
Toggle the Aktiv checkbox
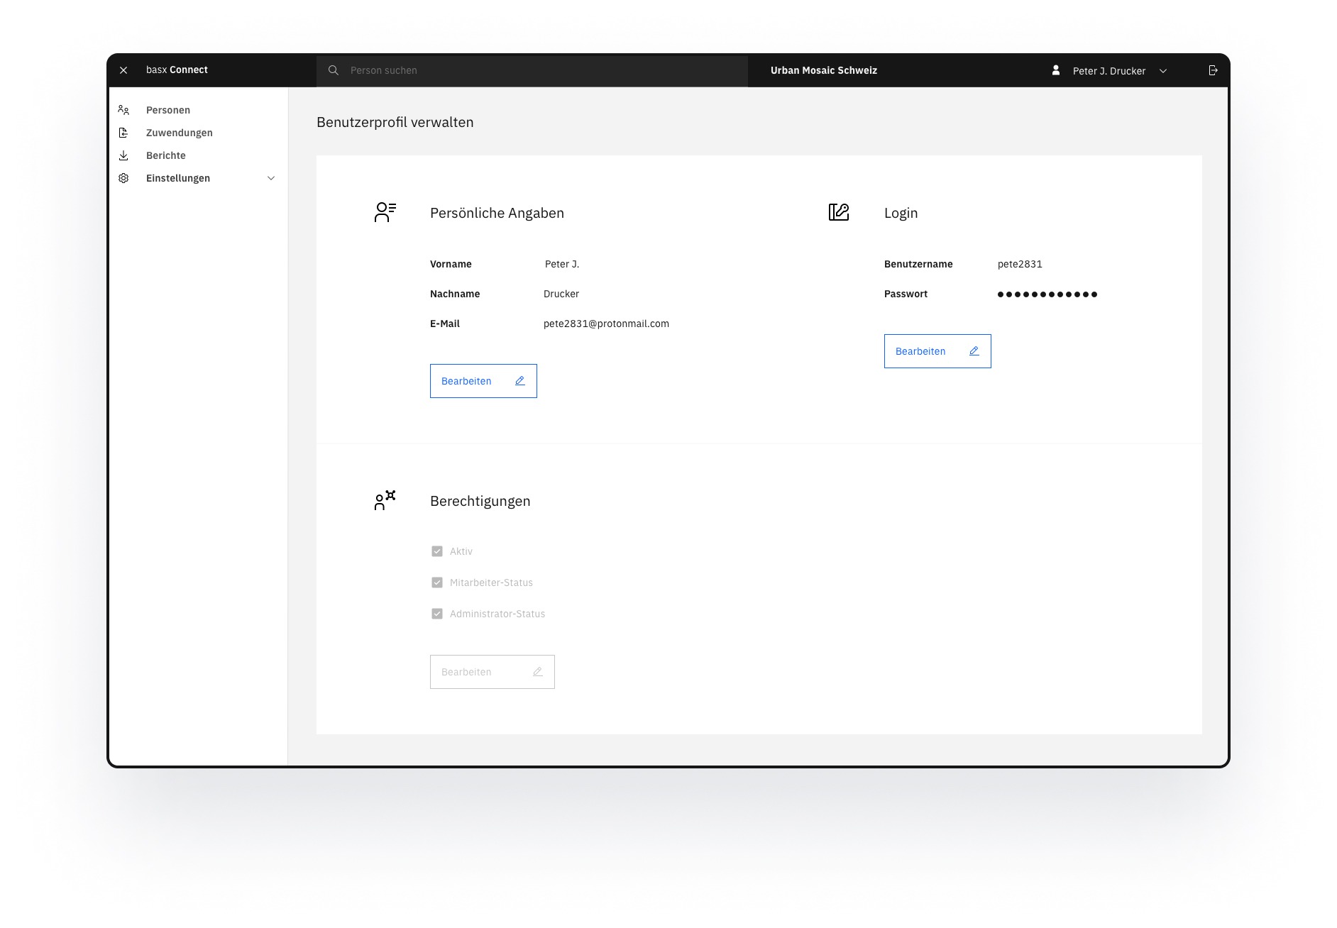click(437, 551)
